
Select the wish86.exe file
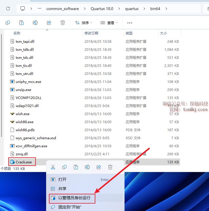coord(25,122)
